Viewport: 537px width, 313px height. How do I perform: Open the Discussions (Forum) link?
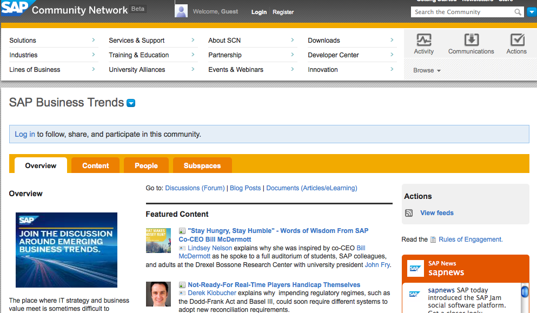pos(195,188)
